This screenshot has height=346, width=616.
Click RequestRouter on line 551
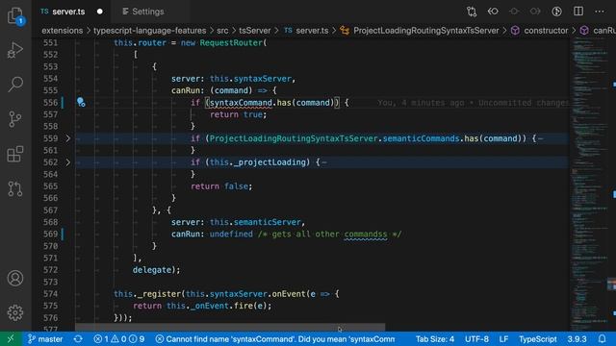tap(231, 42)
